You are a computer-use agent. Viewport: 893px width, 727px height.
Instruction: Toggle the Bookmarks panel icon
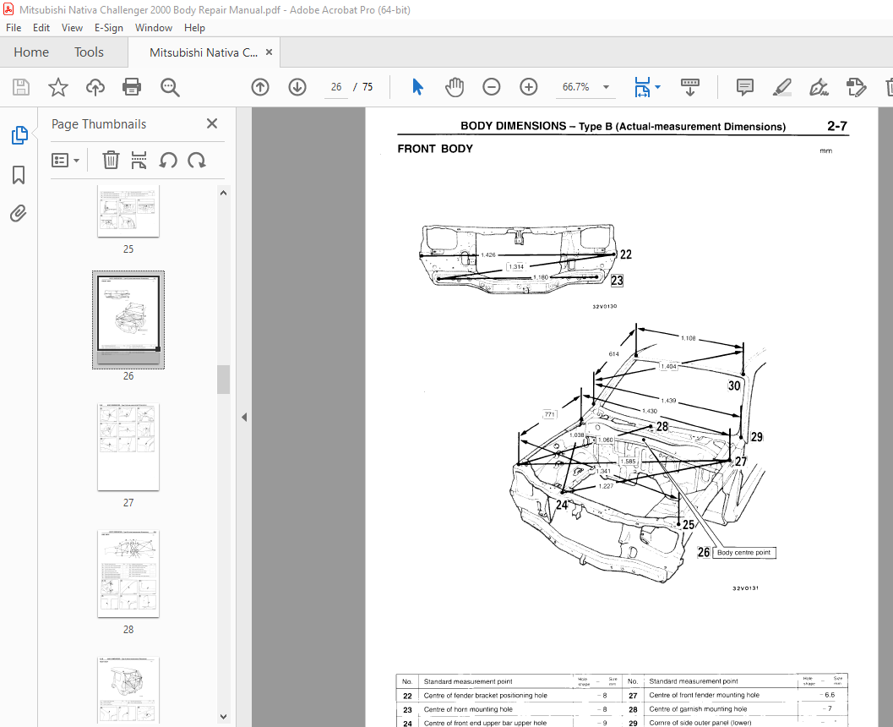tap(19, 175)
